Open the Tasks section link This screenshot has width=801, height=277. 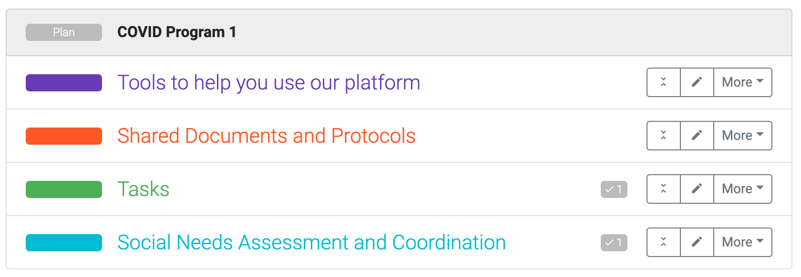[x=143, y=189]
